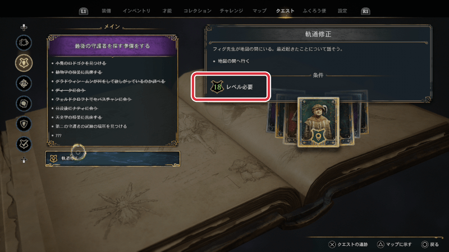Select the top creature-shaped quest category icon
This screenshot has height=252, width=449.
coord(24,43)
